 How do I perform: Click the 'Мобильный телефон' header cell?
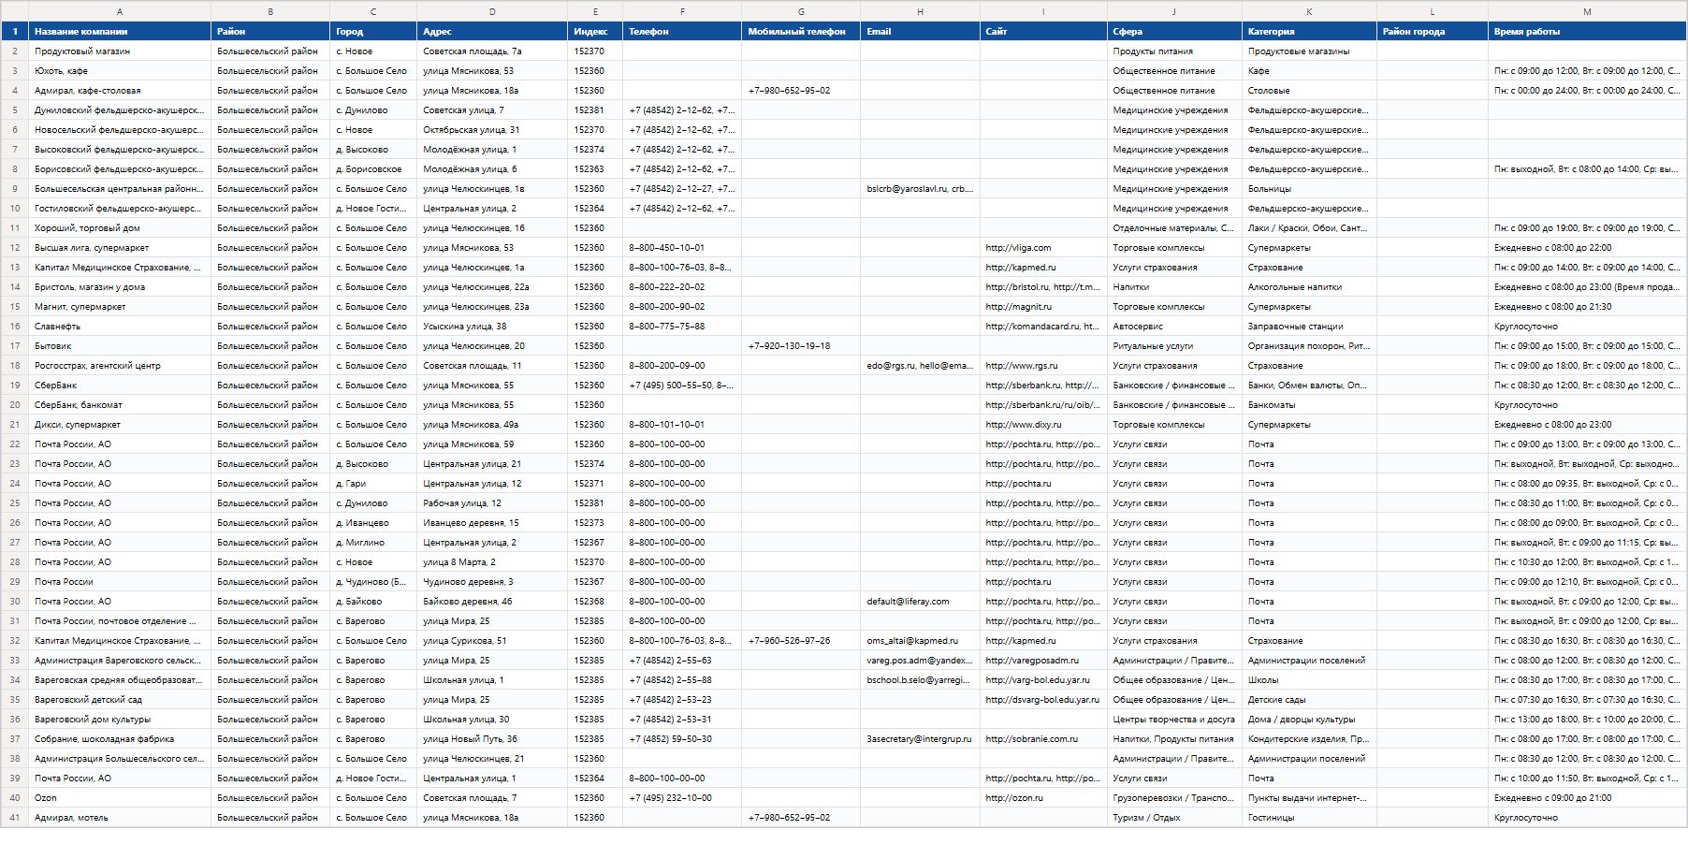pyautogui.click(x=801, y=32)
